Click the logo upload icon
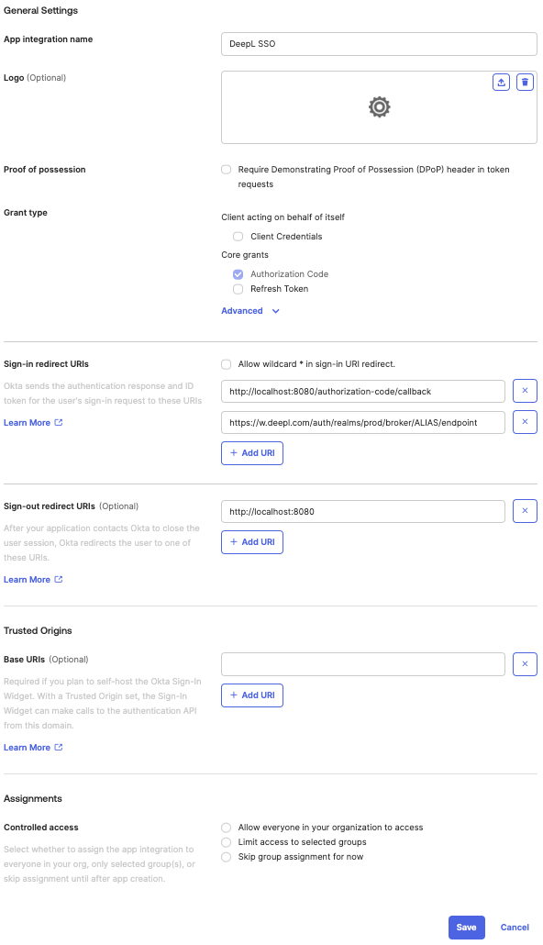 pyautogui.click(x=501, y=82)
